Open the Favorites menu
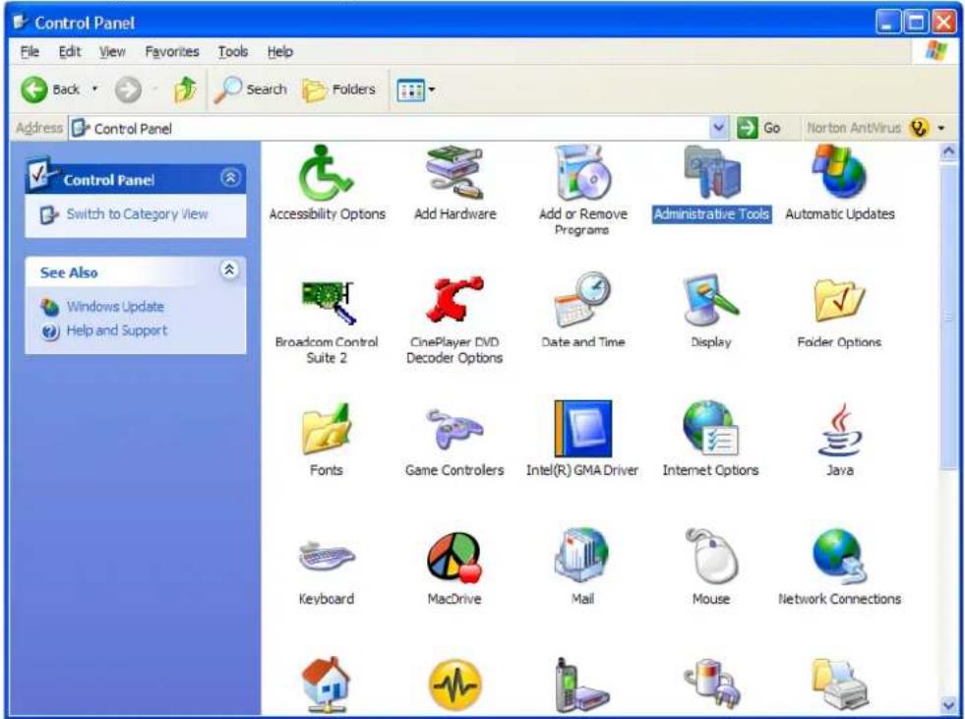 [172, 52]
